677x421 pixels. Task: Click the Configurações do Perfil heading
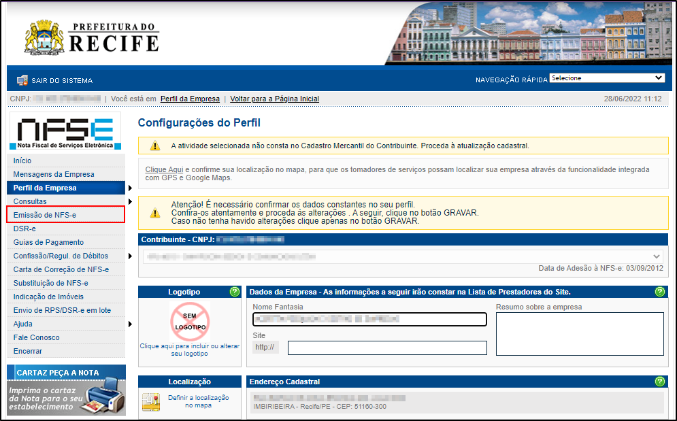click(199, 122)
